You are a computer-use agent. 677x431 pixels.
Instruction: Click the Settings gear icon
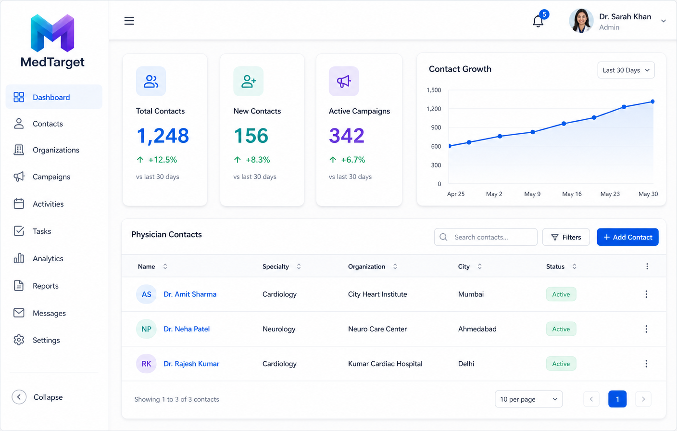coord(19,340)
